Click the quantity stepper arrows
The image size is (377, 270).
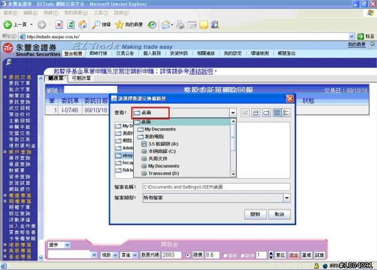(271, 255)
